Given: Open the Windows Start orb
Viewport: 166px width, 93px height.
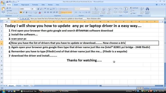Looking at the screenshot, I should [x=3, y=91].
